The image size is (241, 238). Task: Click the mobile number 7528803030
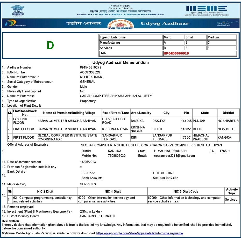click(117, 156)
